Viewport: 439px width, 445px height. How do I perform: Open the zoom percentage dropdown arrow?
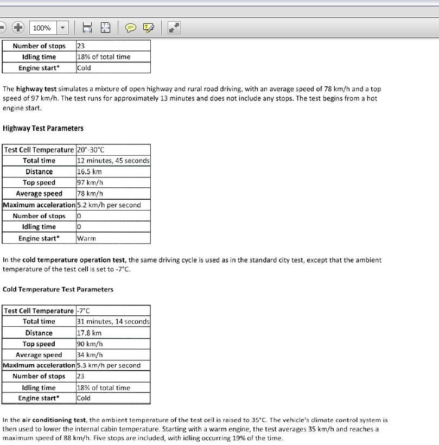coord(62,28)
